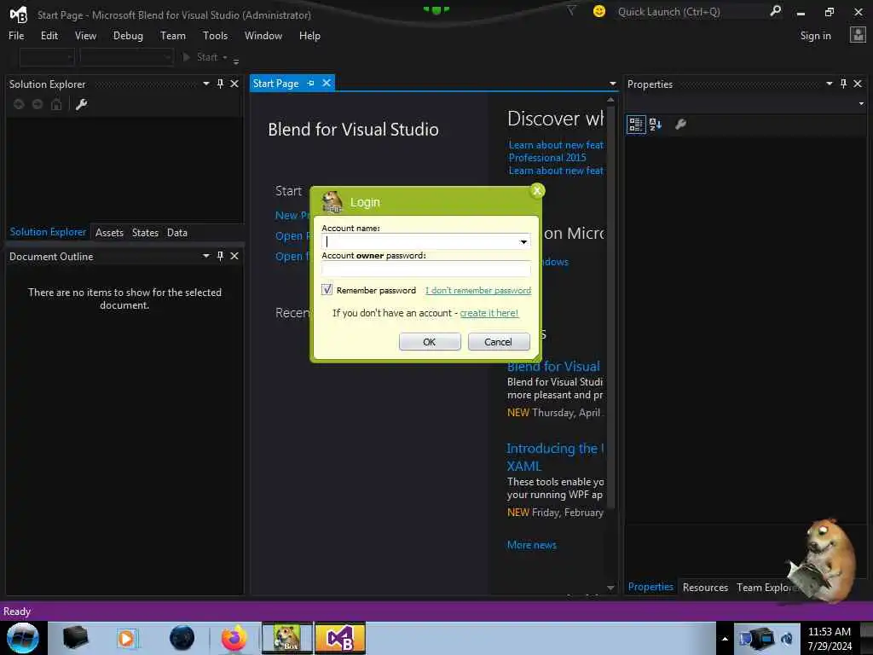The image size is (873, 655).
Task: Switch to the Assets tab
Action: click(x=109, y=233)
